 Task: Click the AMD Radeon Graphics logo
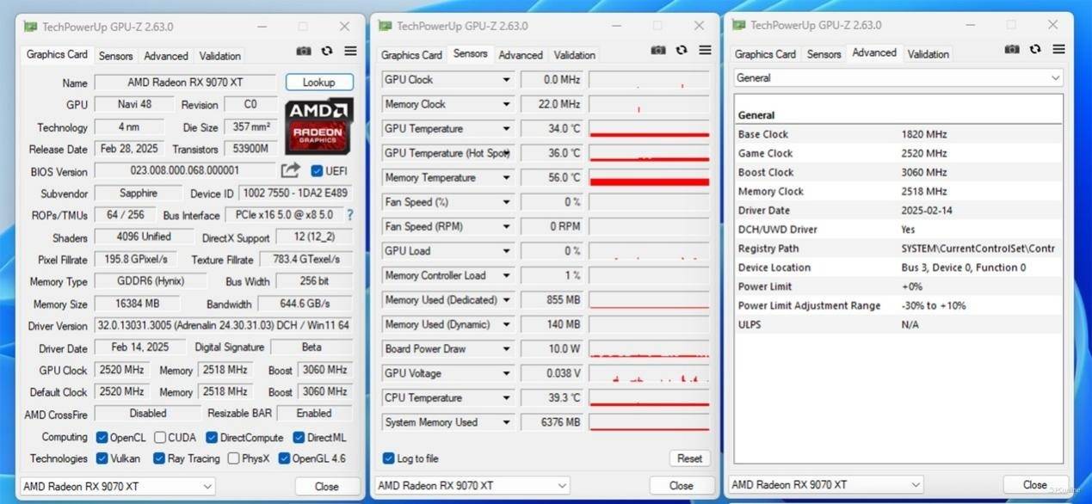click(319, 126)
